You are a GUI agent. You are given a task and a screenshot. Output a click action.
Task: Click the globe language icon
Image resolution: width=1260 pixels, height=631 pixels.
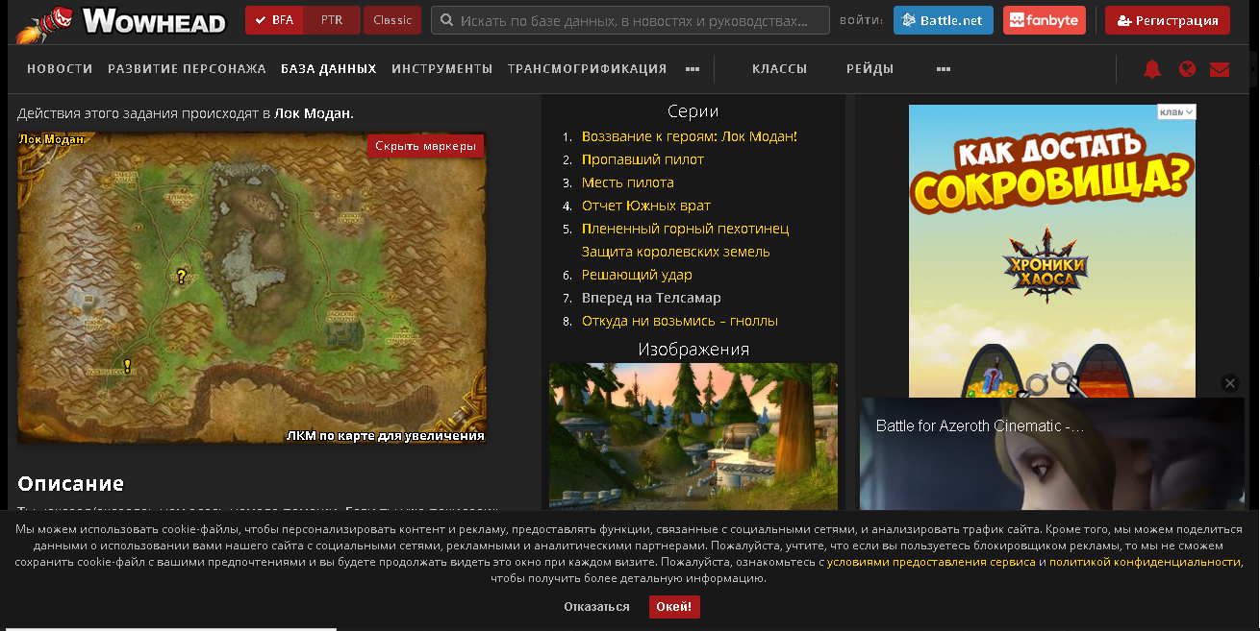point(1187,69)
